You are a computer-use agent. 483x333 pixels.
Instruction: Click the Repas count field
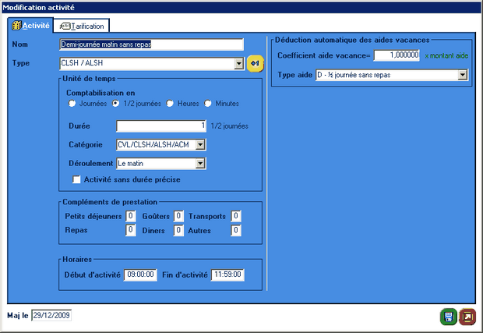[131, 230]
